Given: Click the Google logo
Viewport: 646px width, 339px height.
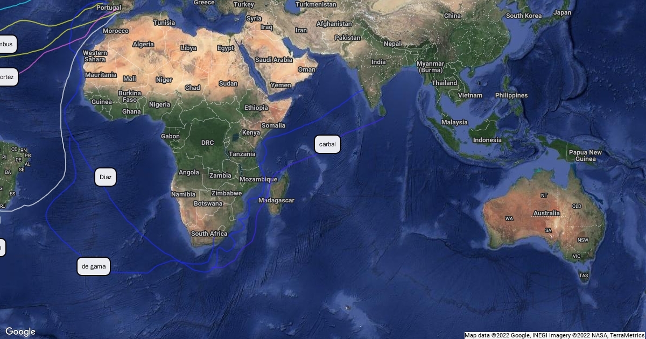Looking at the screenshot, I should click(20, 331).
